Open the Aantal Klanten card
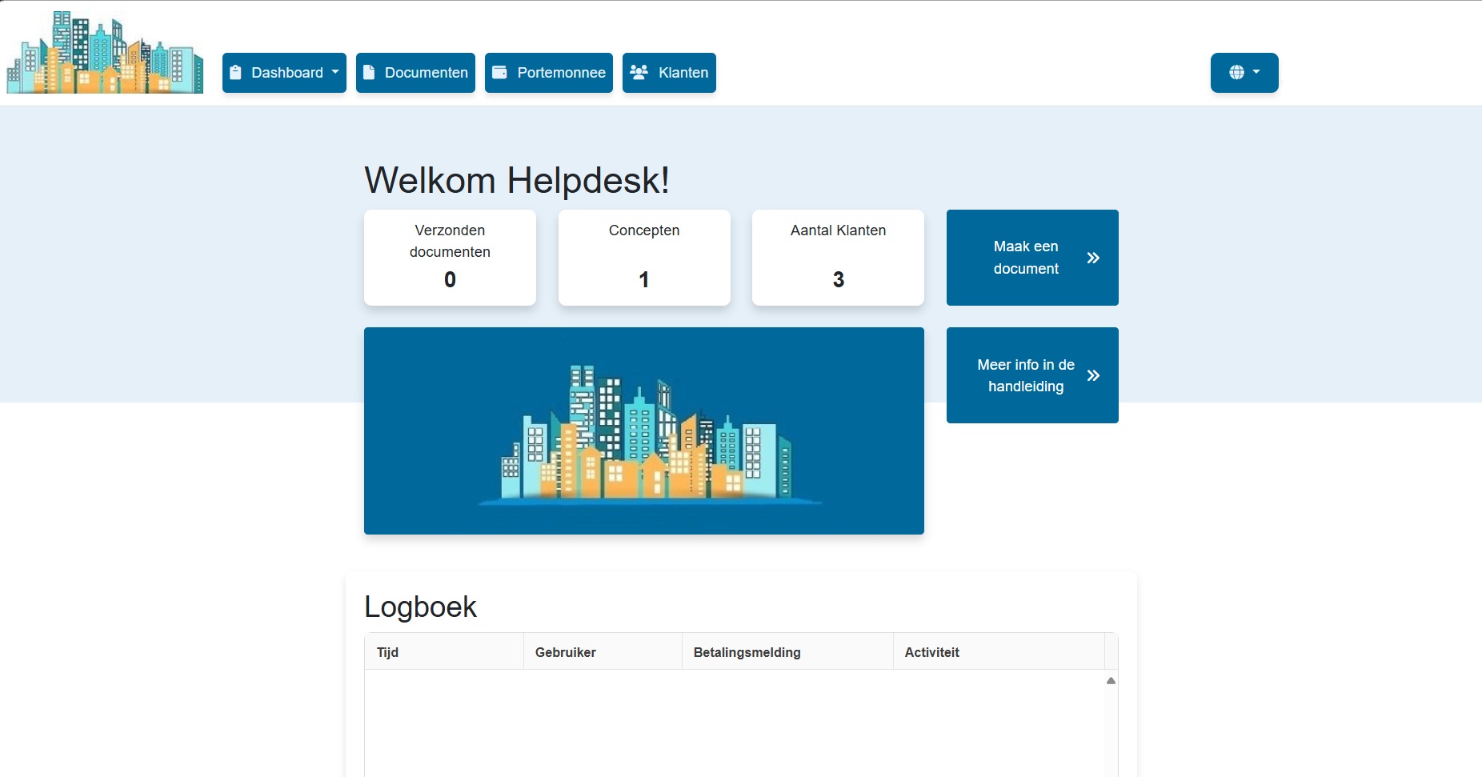Viewport: 1482px width, 777px height. click(838, 258)
